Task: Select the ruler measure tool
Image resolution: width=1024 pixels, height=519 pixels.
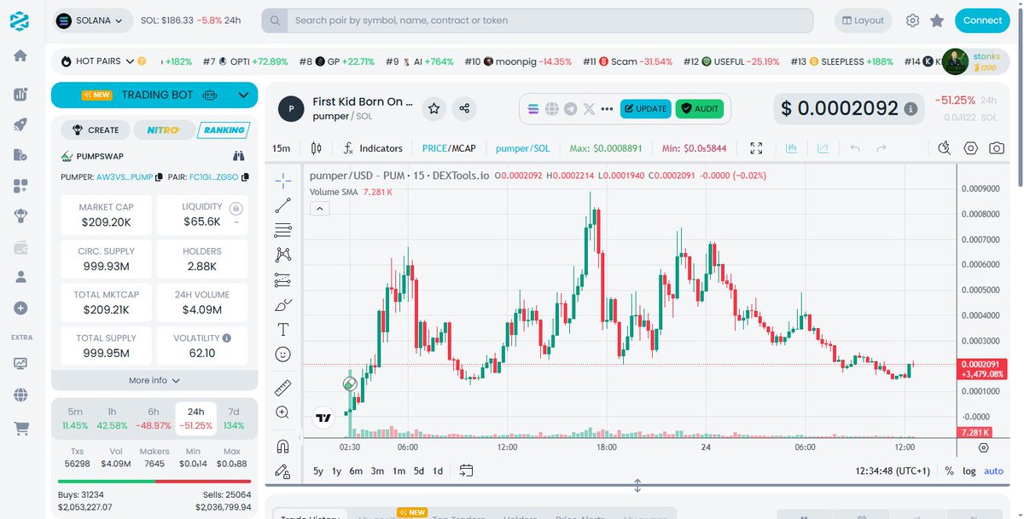Action: pos(283,388)
